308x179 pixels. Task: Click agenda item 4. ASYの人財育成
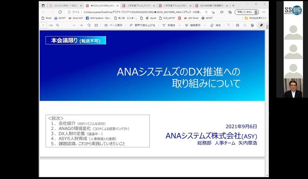(83, 139)
